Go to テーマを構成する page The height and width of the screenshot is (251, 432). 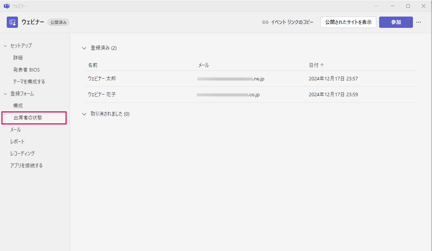(29, 81)
